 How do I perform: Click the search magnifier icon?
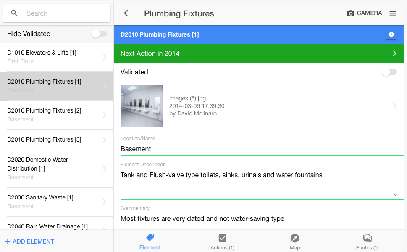click(14, 13)
